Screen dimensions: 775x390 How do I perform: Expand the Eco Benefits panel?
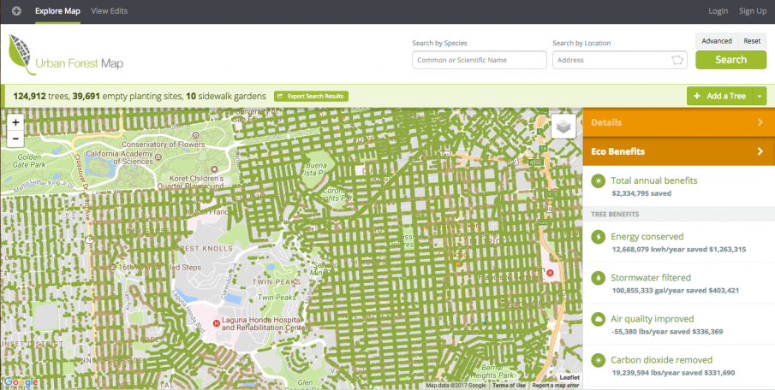coord(679,151)
